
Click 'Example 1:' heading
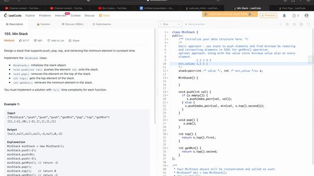click(12, 104)
